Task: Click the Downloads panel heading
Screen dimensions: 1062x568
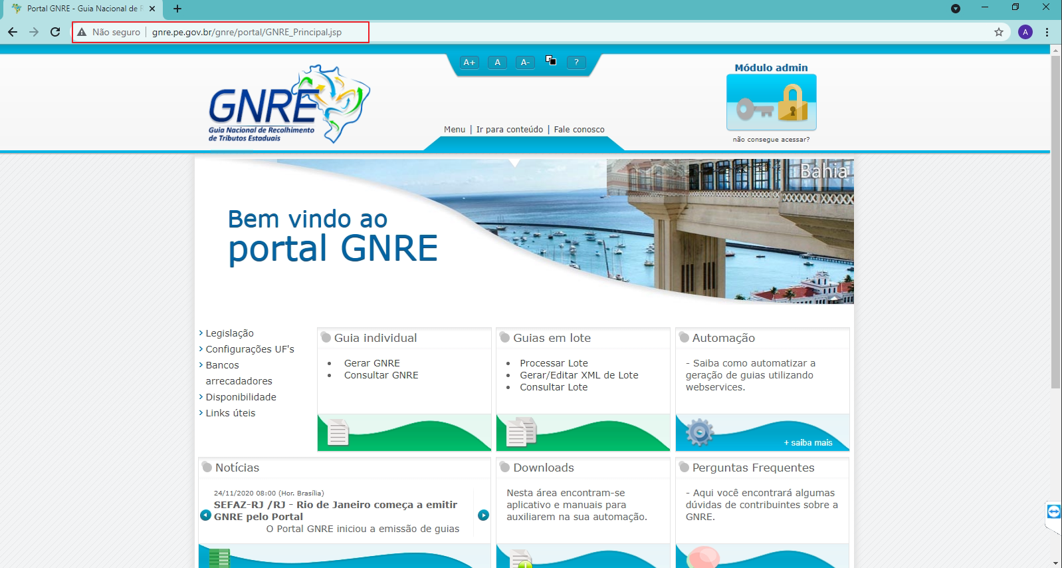Action: pyautogui.click(x=544, y=468)
